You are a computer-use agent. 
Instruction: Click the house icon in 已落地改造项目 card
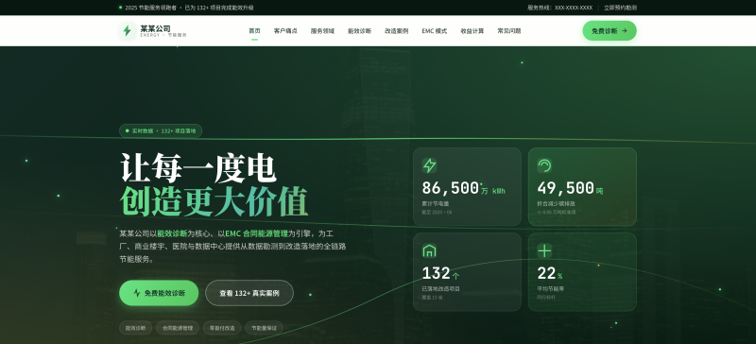pyautogui.click(x=429, y=250)
